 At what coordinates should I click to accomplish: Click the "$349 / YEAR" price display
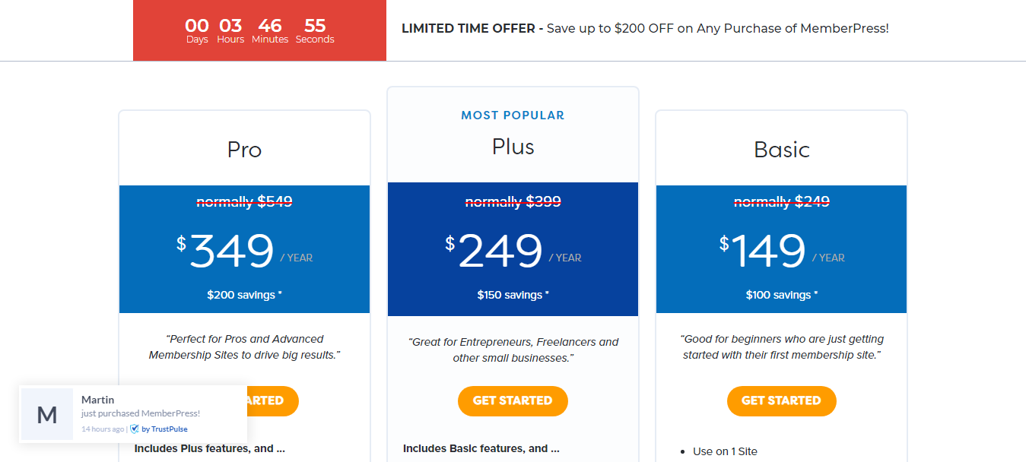(244, 249)
